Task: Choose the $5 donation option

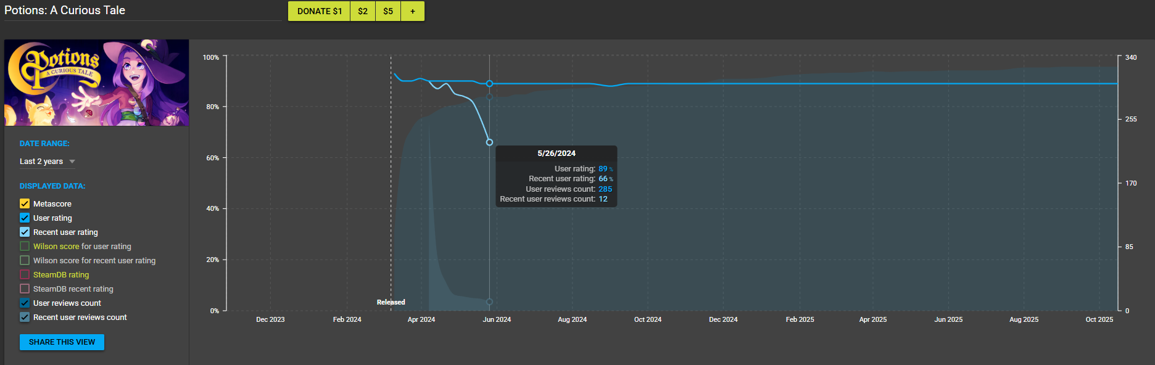Action: [x=388, y=11]
